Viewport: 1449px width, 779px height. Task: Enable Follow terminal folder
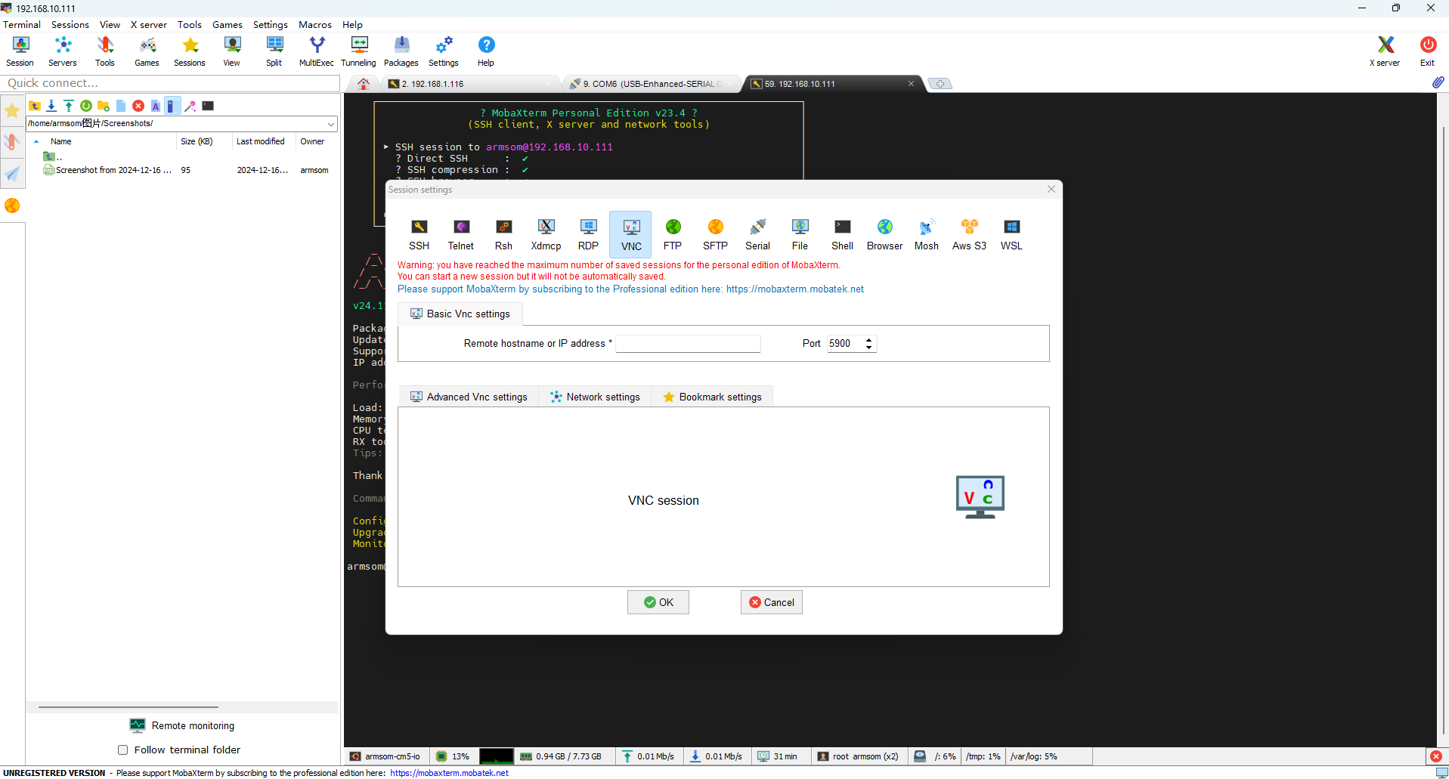pos(122,750)
